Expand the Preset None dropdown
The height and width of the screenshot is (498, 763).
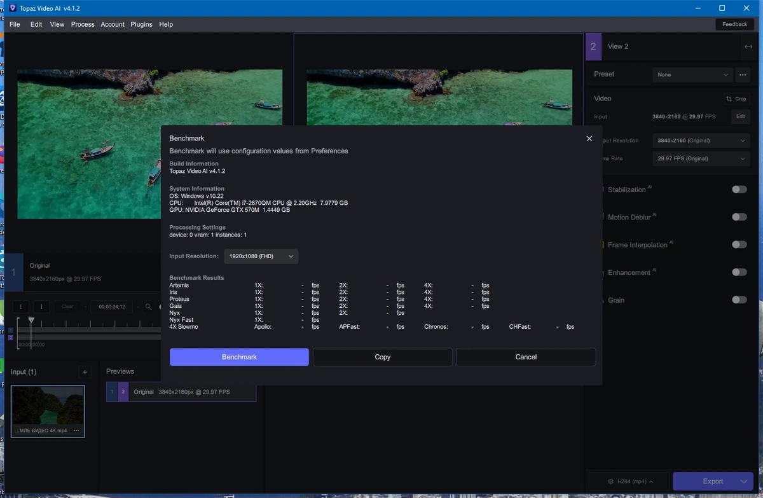pos(692,74)
